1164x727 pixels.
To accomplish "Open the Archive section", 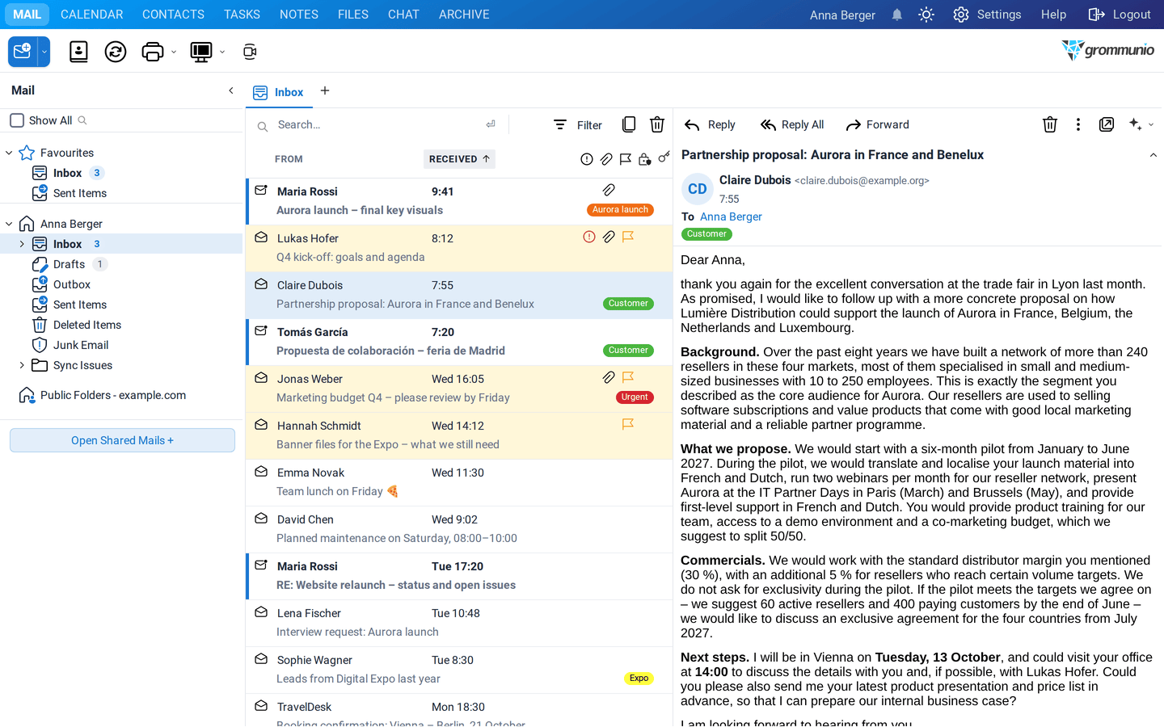I will point(464,15).
